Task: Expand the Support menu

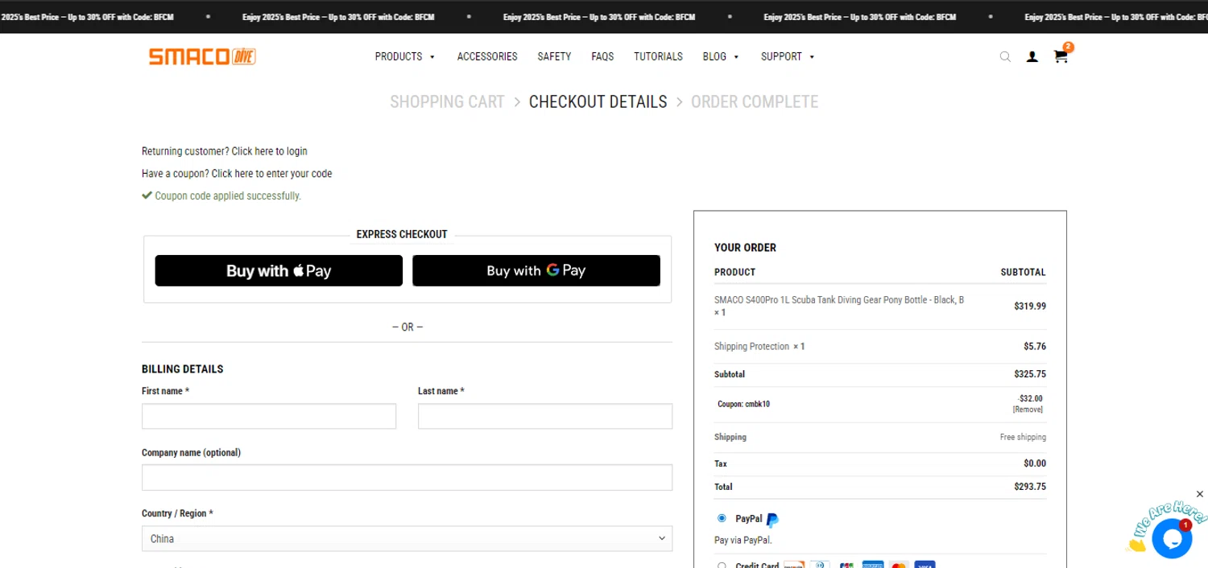Action: (788, 56)
